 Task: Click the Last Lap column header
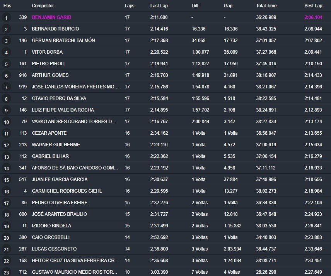coord(159,6)
